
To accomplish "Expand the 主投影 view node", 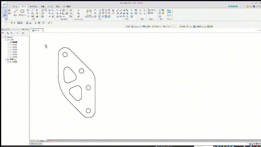I will [x=8, y=62].
